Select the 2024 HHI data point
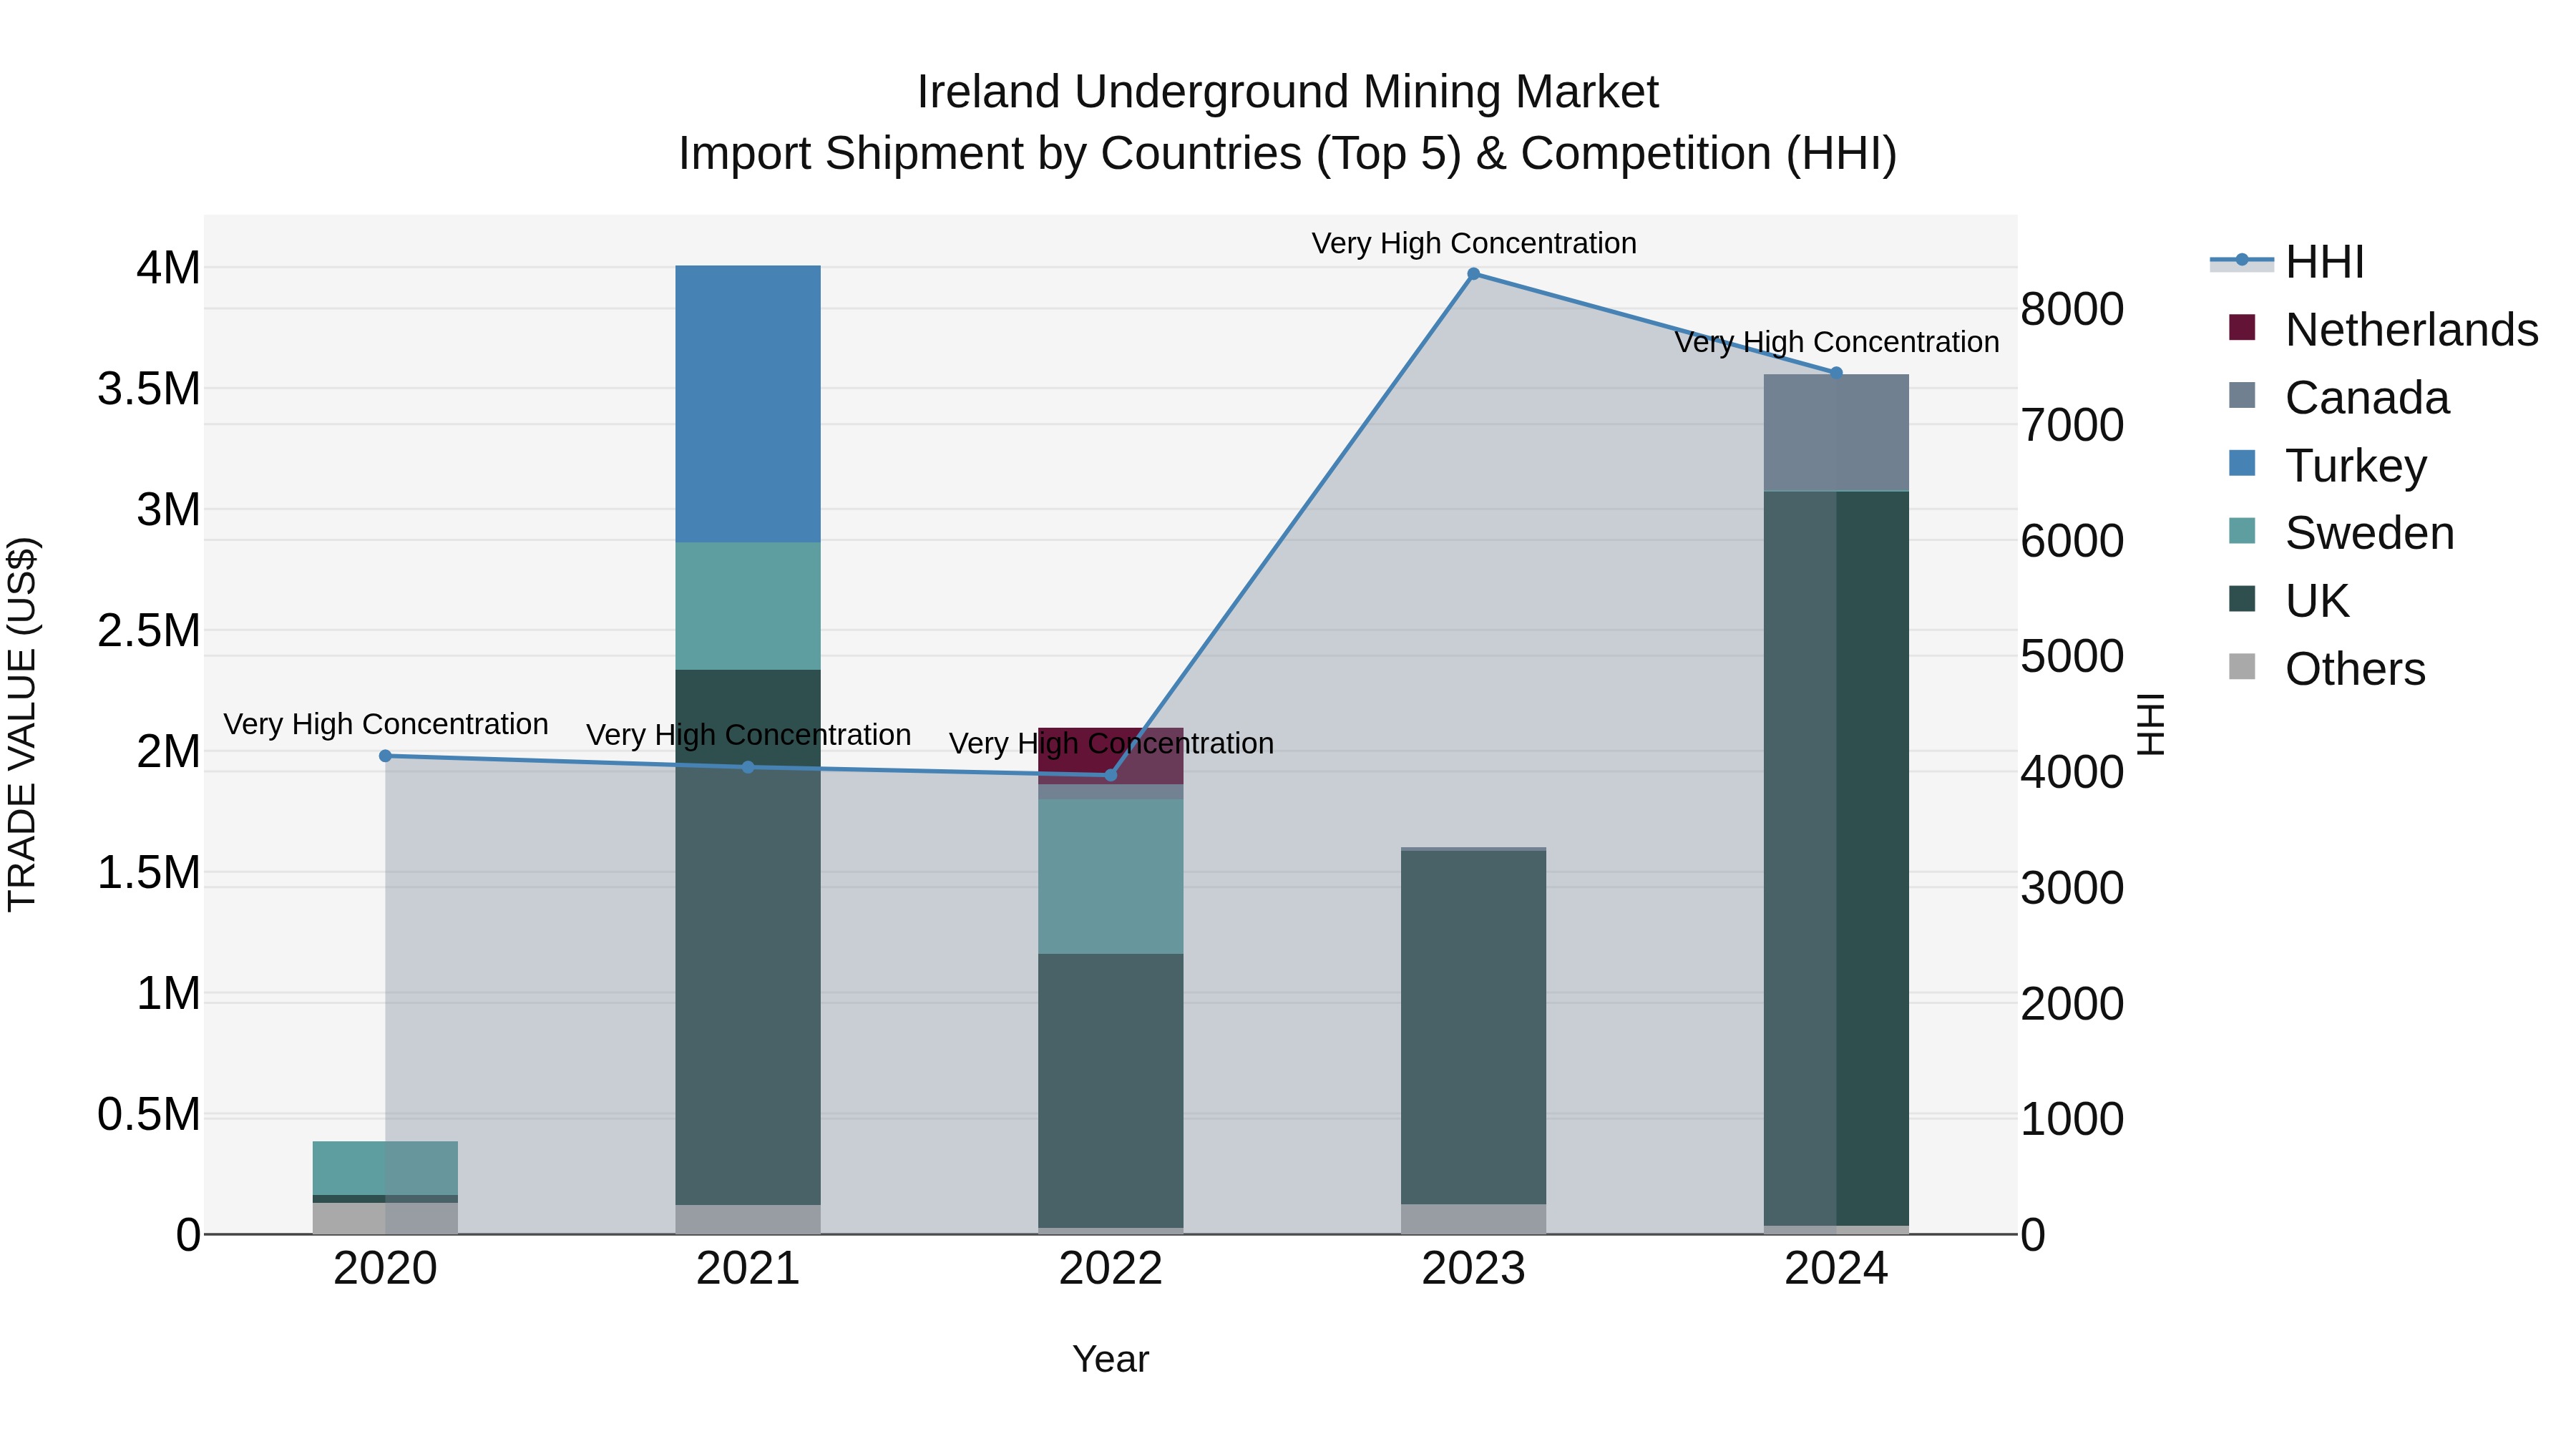Image resolution: width=2576 pixels, height=1449 pixels. tap(1836, 373)
